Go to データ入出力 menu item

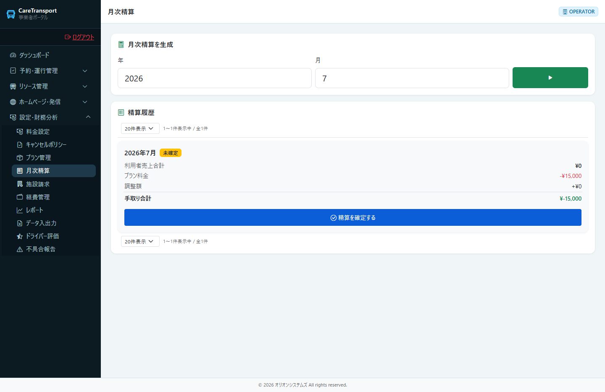[54, 223]
